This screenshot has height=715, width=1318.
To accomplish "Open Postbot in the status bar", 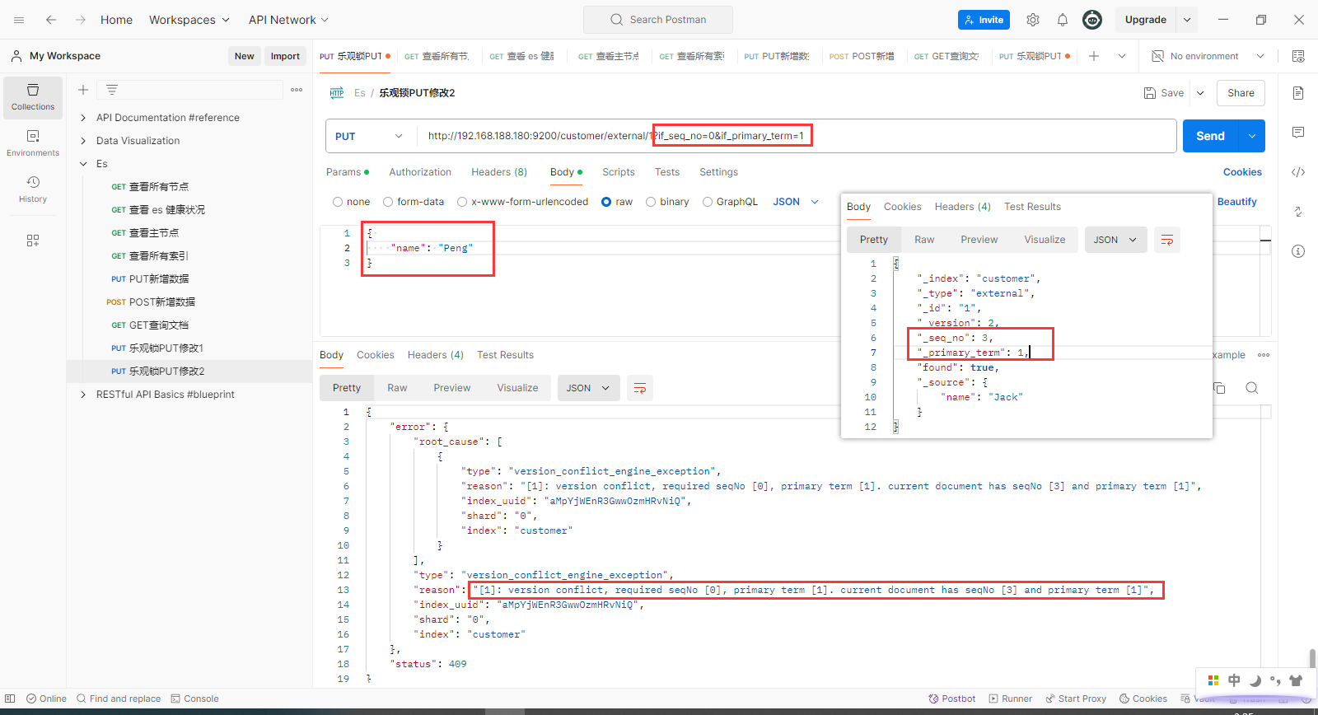I will [952, 699].
